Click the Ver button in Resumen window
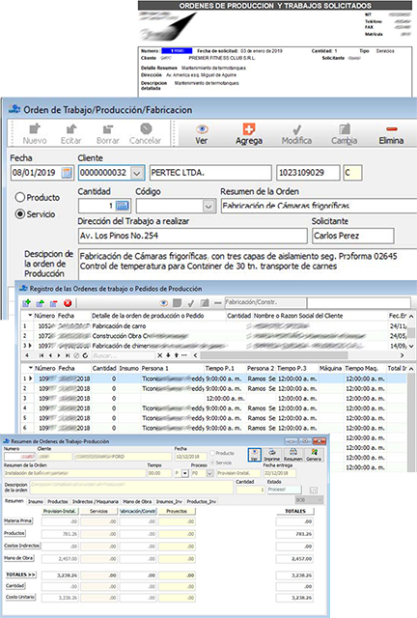Screen dimensions: 417x618 click(255, 455)
